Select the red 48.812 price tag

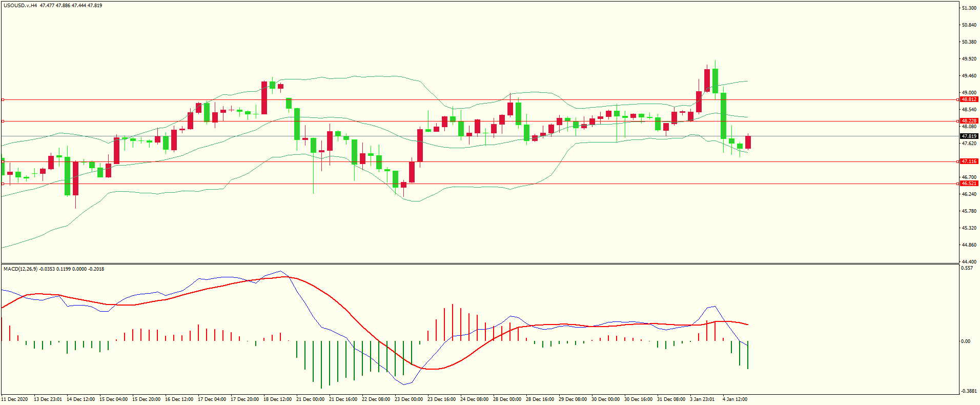(969, 99)
